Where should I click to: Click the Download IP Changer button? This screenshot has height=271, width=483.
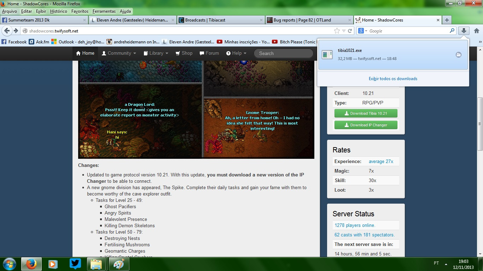(366, 125)
